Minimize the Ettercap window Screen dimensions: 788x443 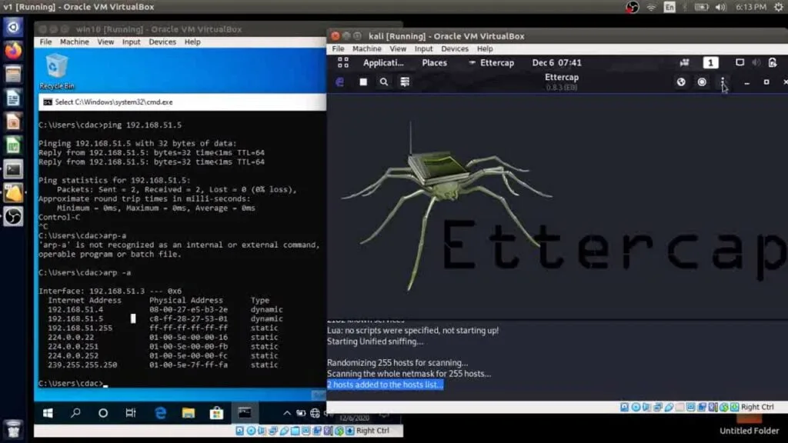[x=746, y=82]
